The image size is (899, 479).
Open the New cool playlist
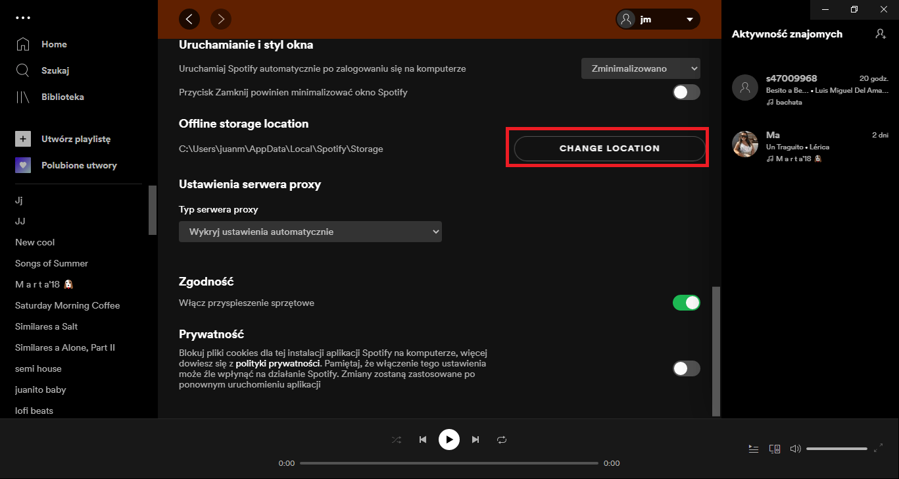tap(35, 242)
